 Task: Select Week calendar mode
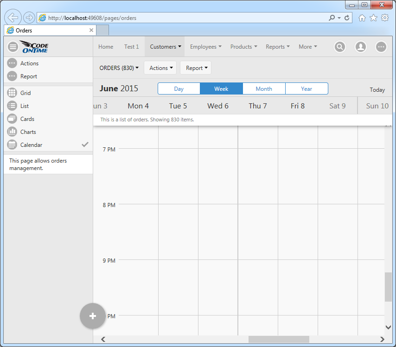tap(221, 88)
